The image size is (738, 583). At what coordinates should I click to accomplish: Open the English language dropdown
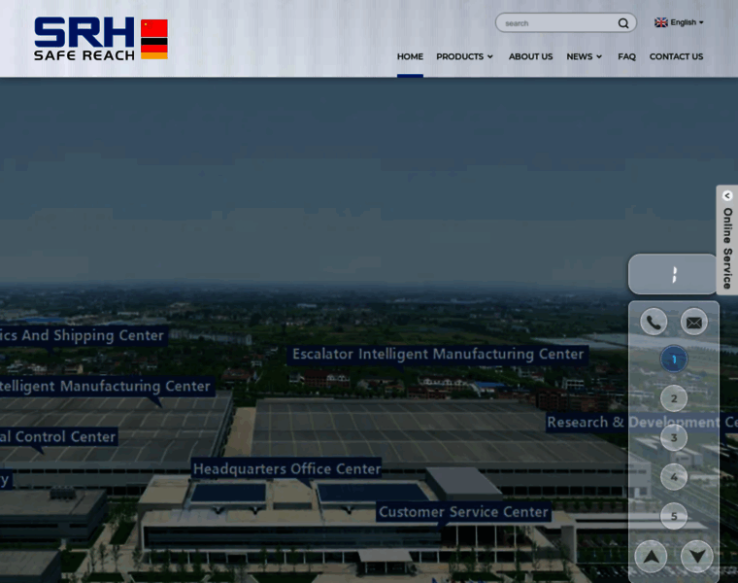point(686,22)
